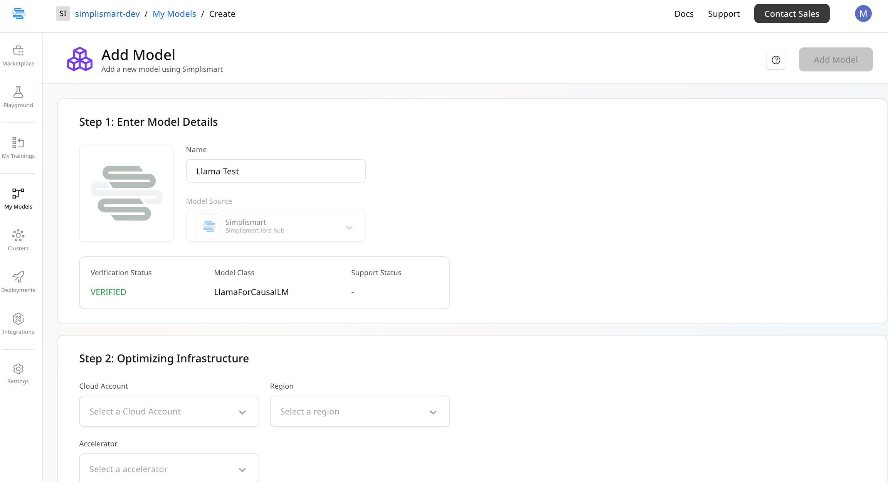Click the model image placeholder thumbnail
This screenshot has width=888, height=482.
(x=126, y=193)
